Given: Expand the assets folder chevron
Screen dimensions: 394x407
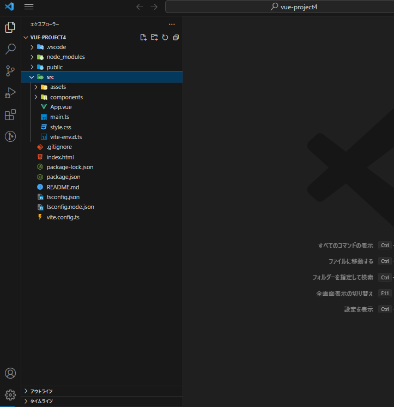Looking at the screenshot, I should (36, 87).
